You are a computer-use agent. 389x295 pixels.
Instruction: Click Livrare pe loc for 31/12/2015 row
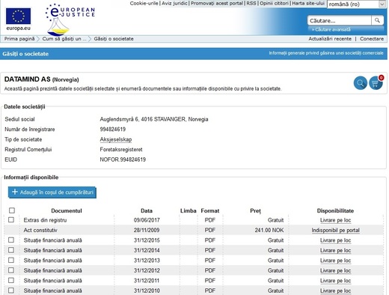click(335, 240)
